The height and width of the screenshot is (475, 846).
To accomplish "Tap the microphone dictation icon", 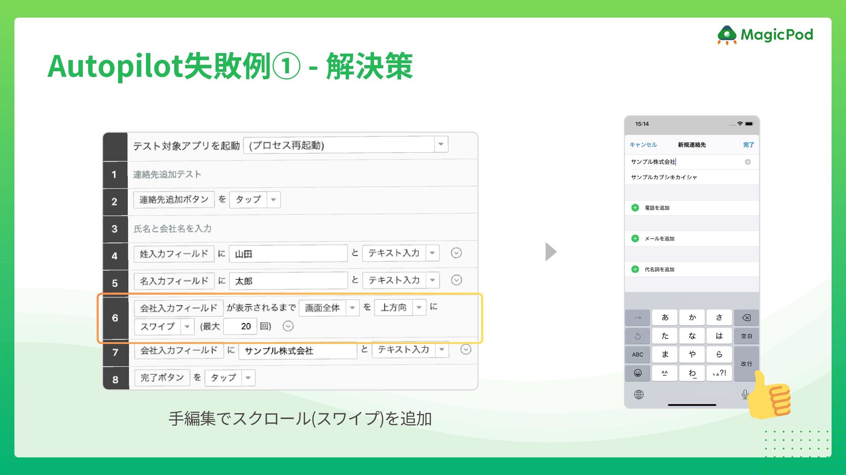I will tap(745, 395).
